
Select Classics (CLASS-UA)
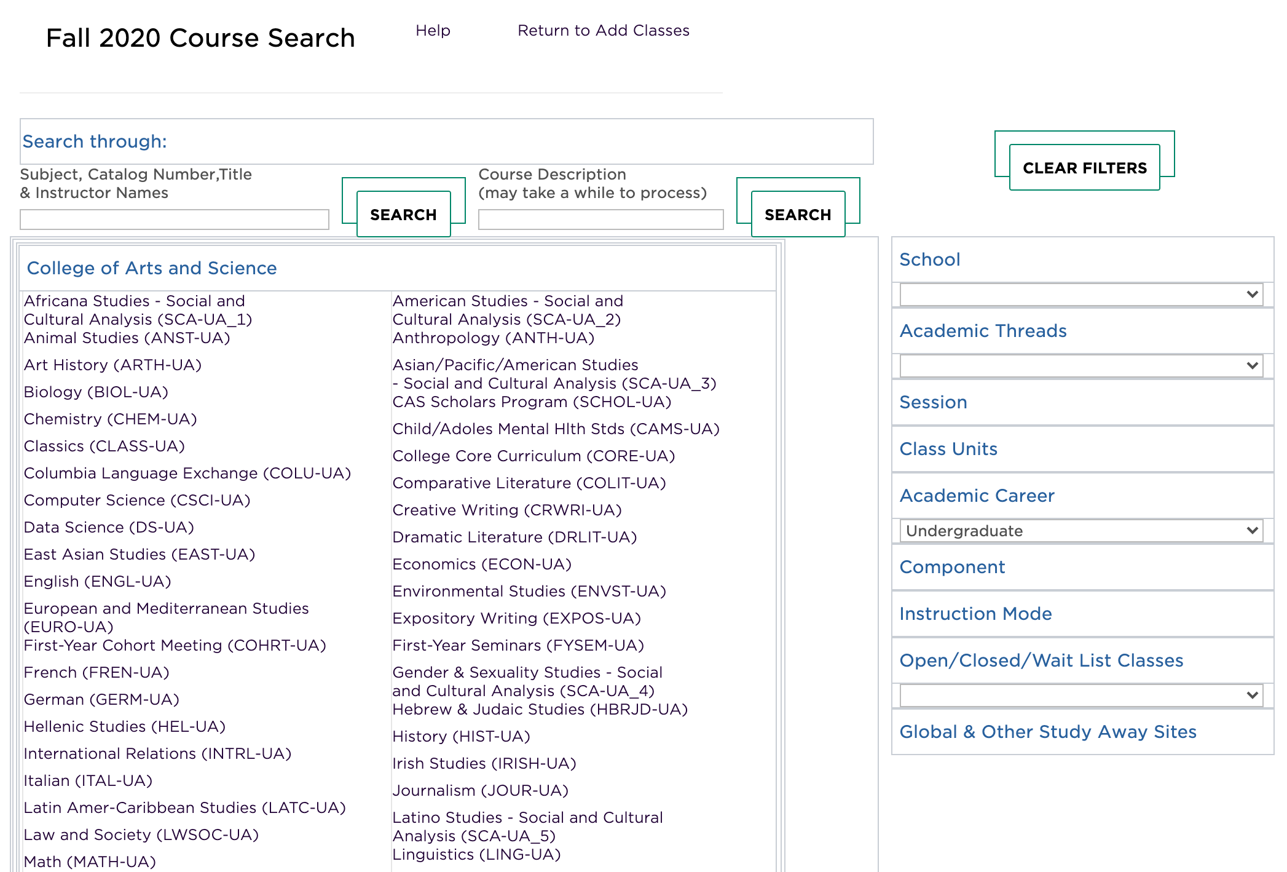pos(104,446)
